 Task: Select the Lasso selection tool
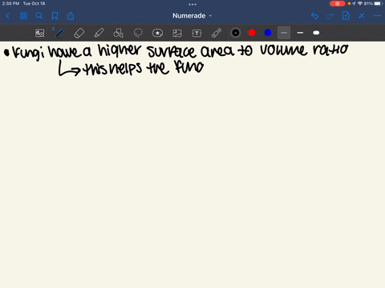(x=138, y=33)
